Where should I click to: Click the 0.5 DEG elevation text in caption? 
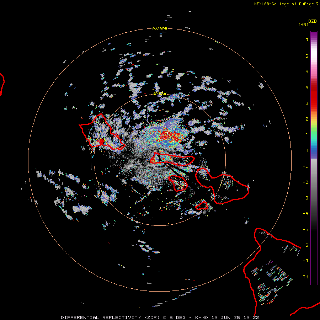pyautogui.click(x=175, y=318)
